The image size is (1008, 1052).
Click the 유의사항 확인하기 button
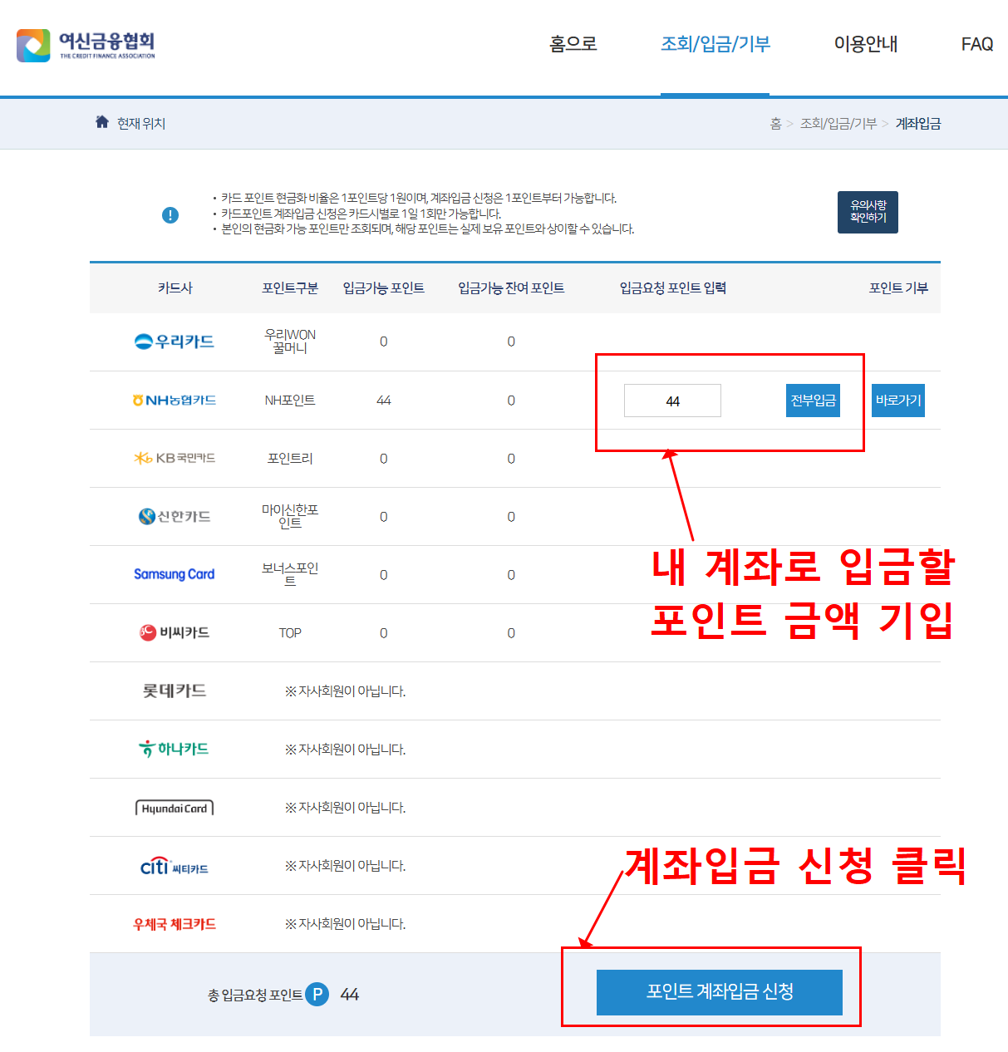click(x=868, y=212)
